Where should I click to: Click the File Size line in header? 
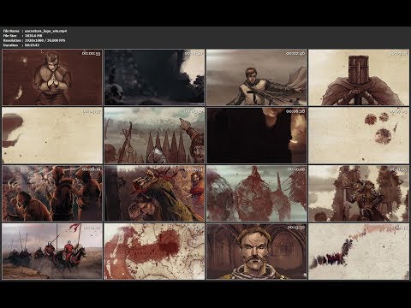point(23,36)
